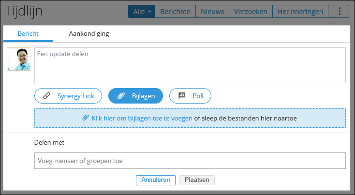Filter timeline by Berichten

(176, 11)
